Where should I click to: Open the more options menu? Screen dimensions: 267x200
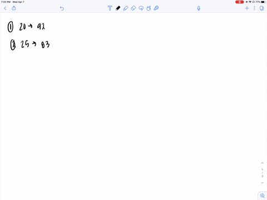click(x=254, y=8)
